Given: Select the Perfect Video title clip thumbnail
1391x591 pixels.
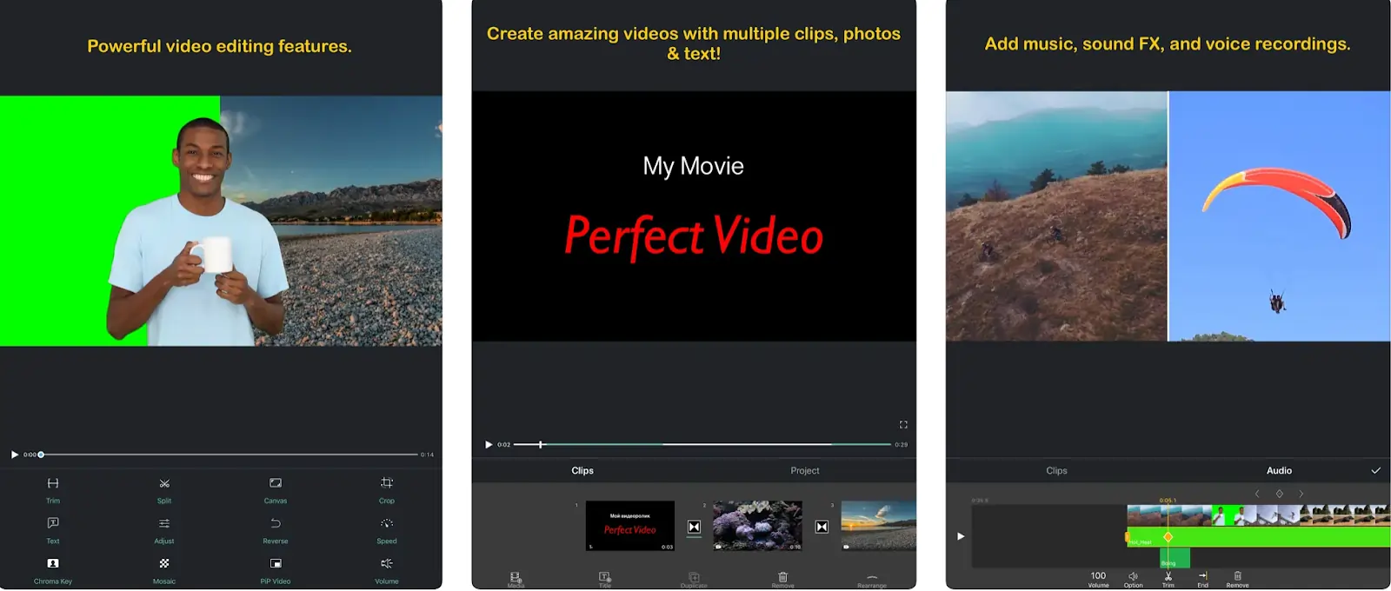Looking at the screenshot, I should (x=630, y=526).
